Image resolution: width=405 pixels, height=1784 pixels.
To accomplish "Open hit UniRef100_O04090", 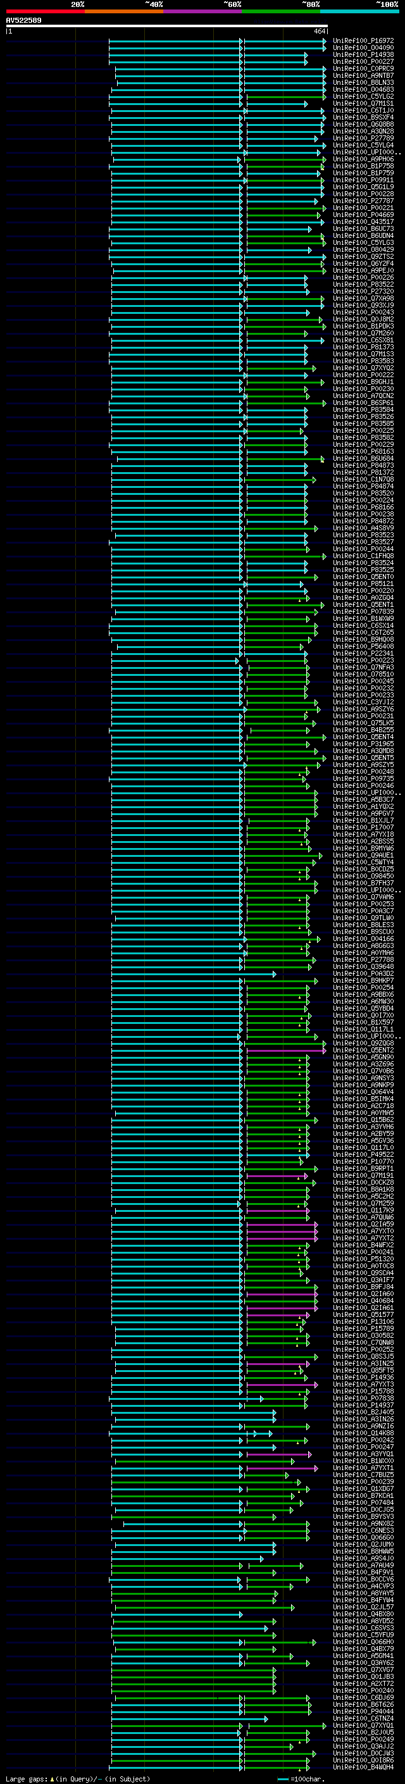I will [x=363, y=48].
